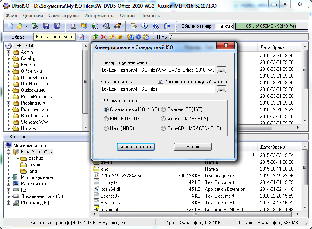This screenshot has height=229, width=312.
Task: Click the OFFICE14 disc icon in tree
Action: [x=8, y=46]
